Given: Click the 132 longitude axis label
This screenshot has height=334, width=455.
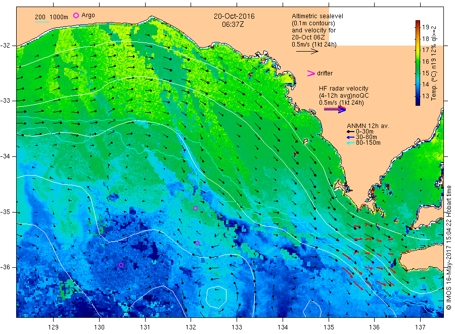Looking at the screenshot, I should [x=191, y=327].
